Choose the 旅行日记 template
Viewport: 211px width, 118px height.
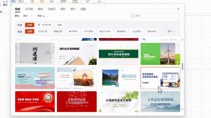(x=119, y=78)
